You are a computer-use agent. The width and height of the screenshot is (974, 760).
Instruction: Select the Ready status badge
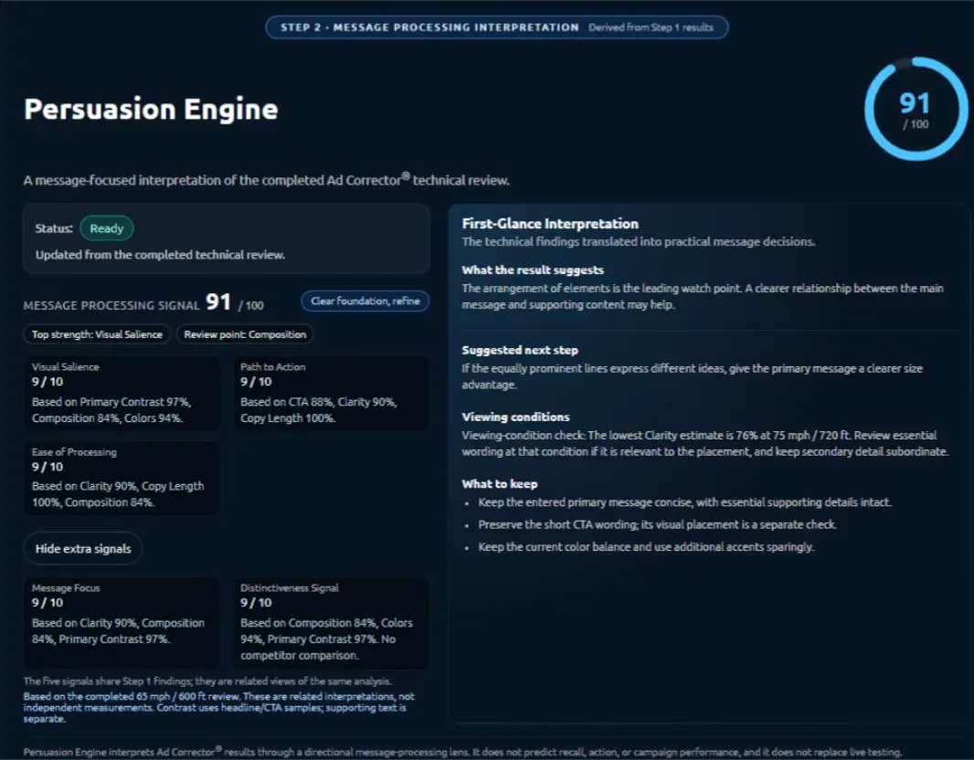click(x=107, y=228)
